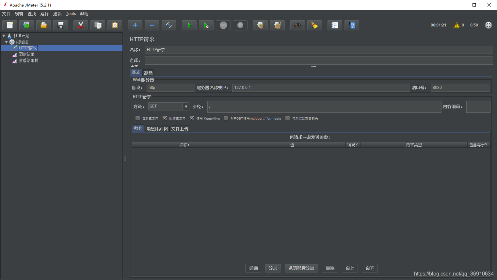Switch to the 基本 tab
Screen dimensions: 497x280
(136, 73)
